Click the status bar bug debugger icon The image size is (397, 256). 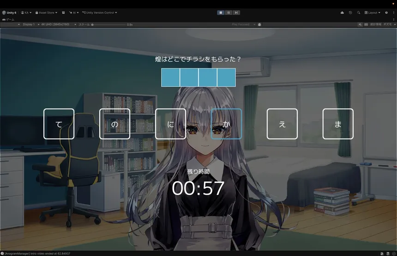[x=382, y=254]
